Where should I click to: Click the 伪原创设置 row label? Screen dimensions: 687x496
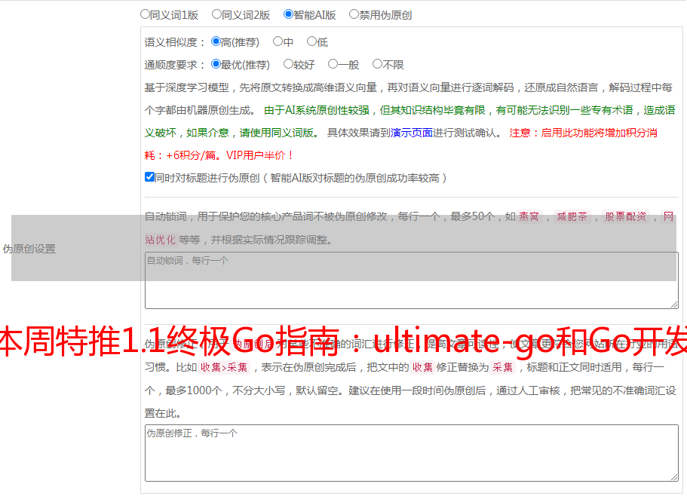pos(29,249)
